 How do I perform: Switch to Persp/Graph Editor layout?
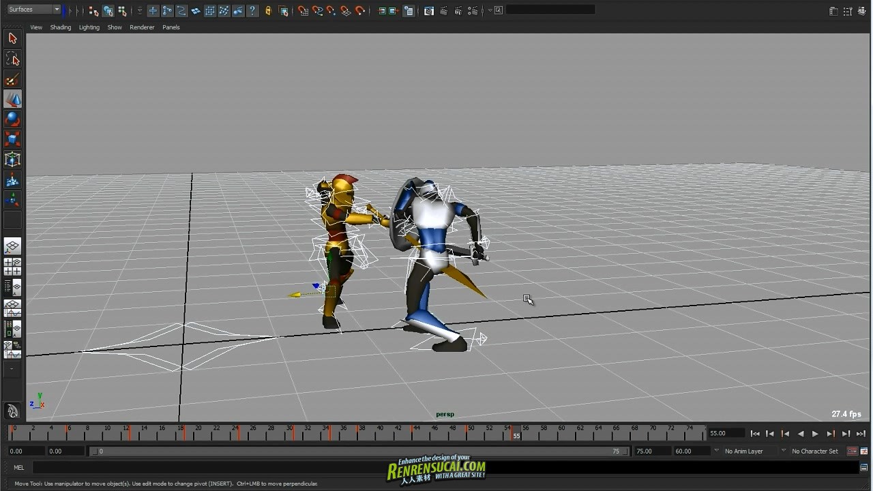point(12,308)
